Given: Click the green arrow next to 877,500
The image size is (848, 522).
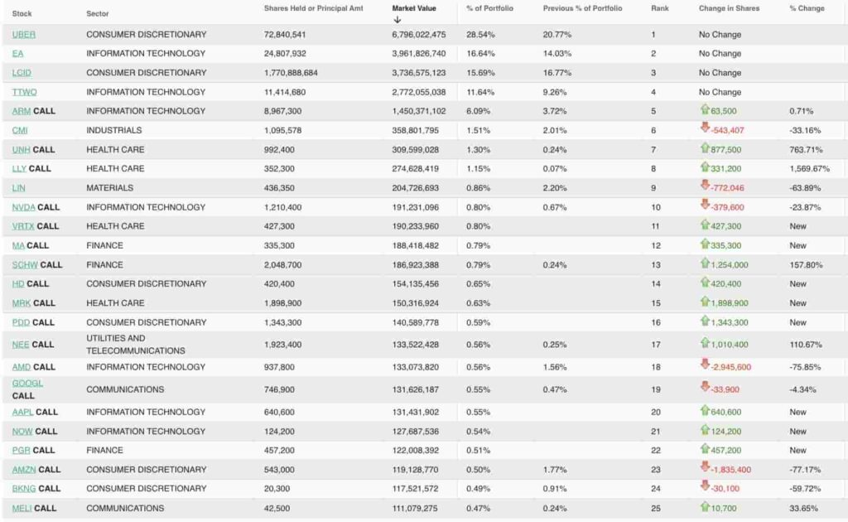Looking at the screenshot, I should (x=704, y=148).
